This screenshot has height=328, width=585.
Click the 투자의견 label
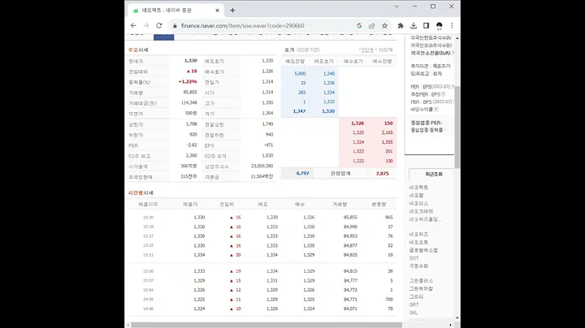(x=419, y=66)
